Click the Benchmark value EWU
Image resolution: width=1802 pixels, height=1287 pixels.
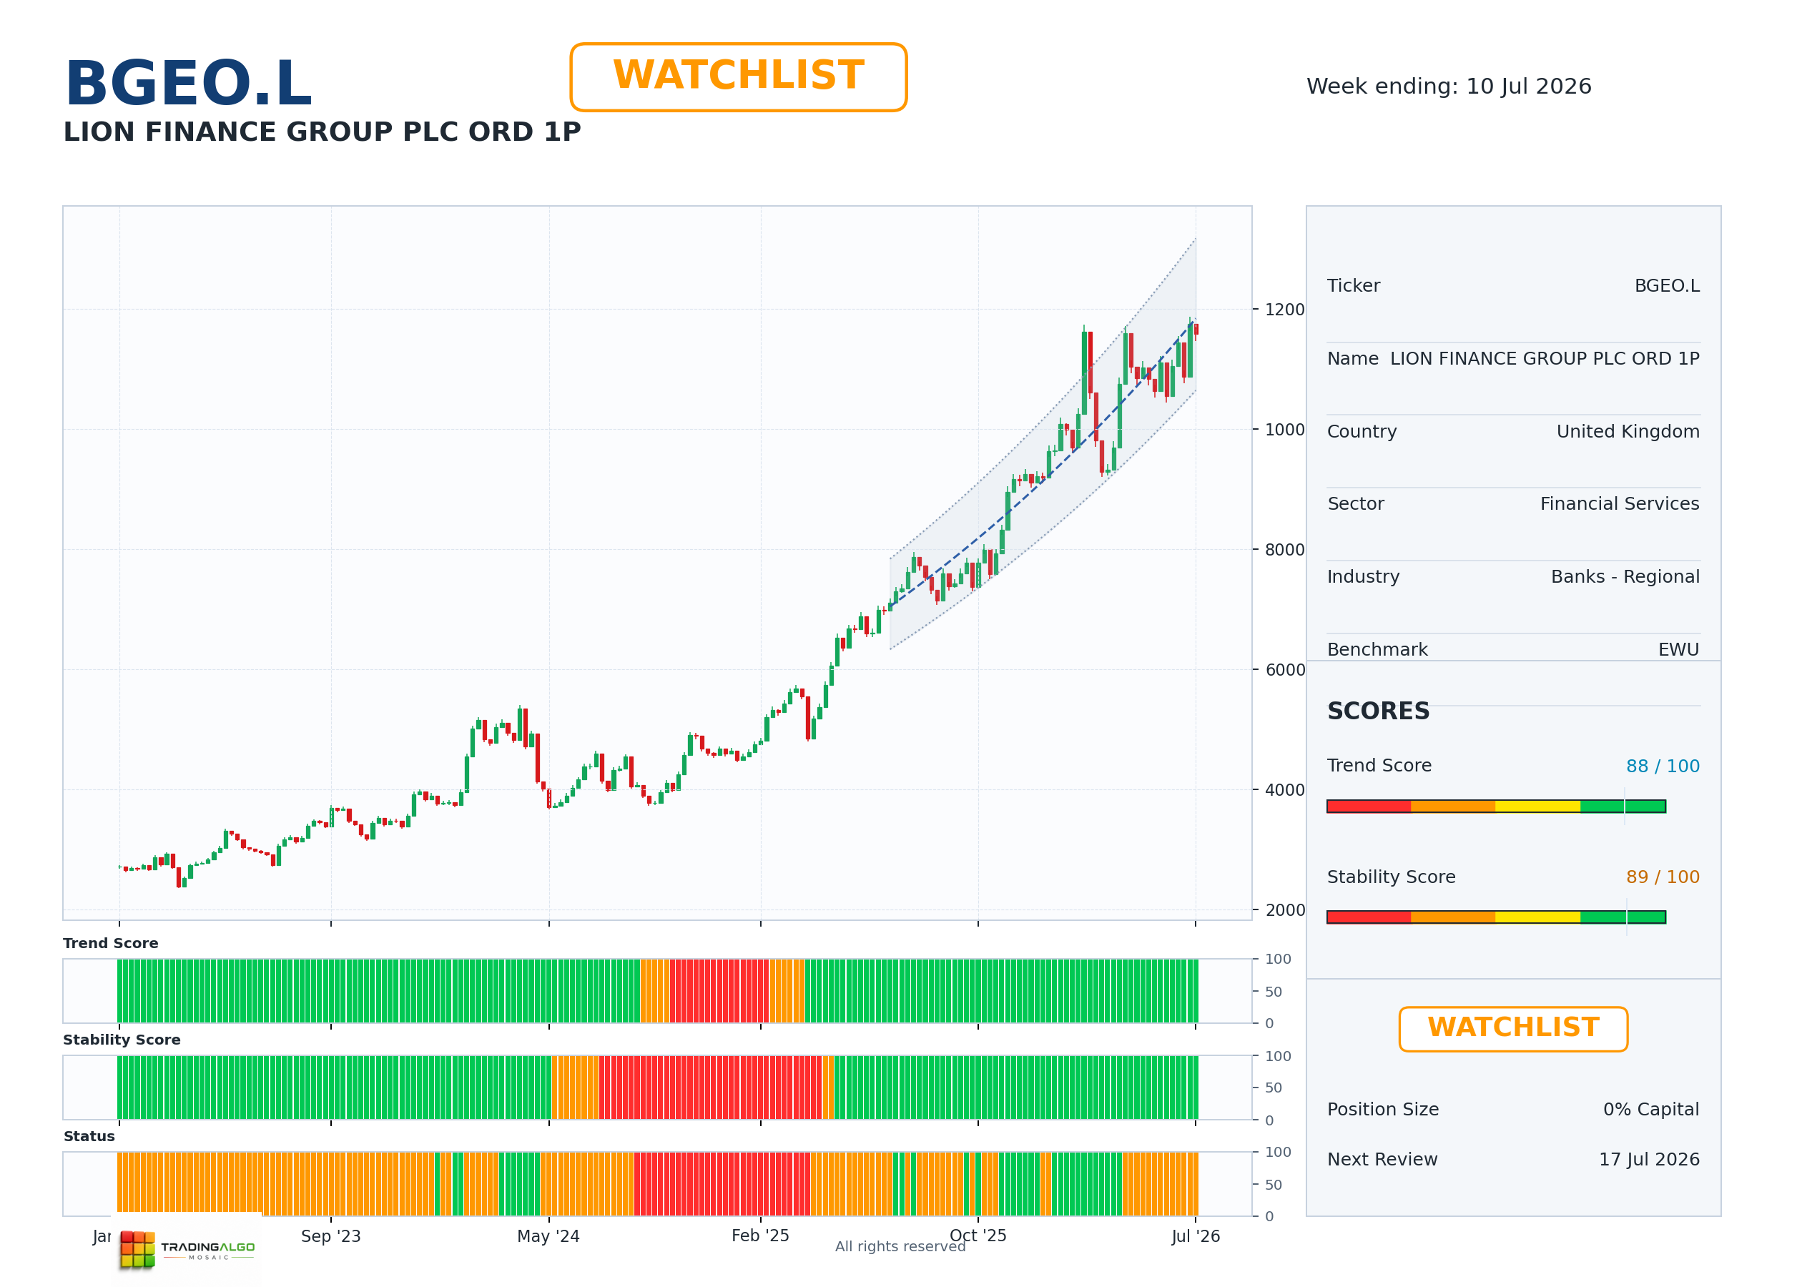tap(1678, 649)
